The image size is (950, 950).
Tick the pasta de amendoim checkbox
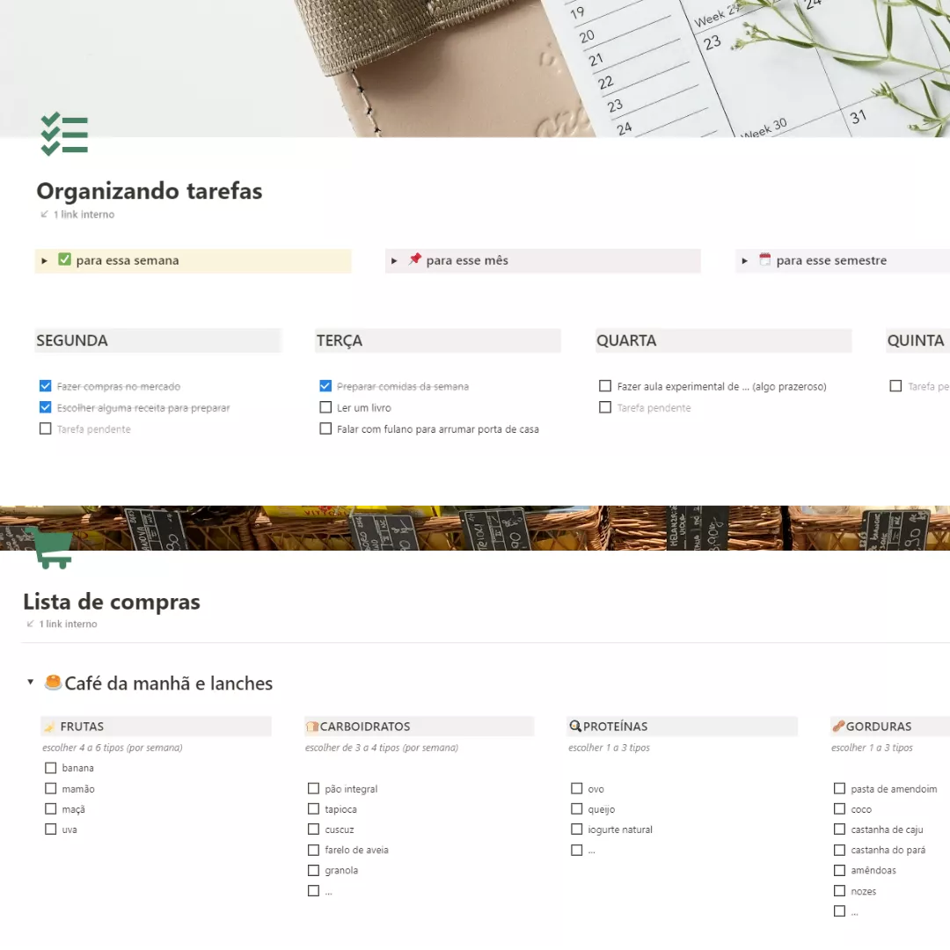pyautogui.click(x=840, y=788)
